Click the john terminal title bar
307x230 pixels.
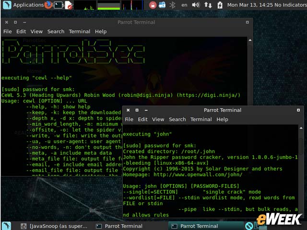(x=223, y=110)
